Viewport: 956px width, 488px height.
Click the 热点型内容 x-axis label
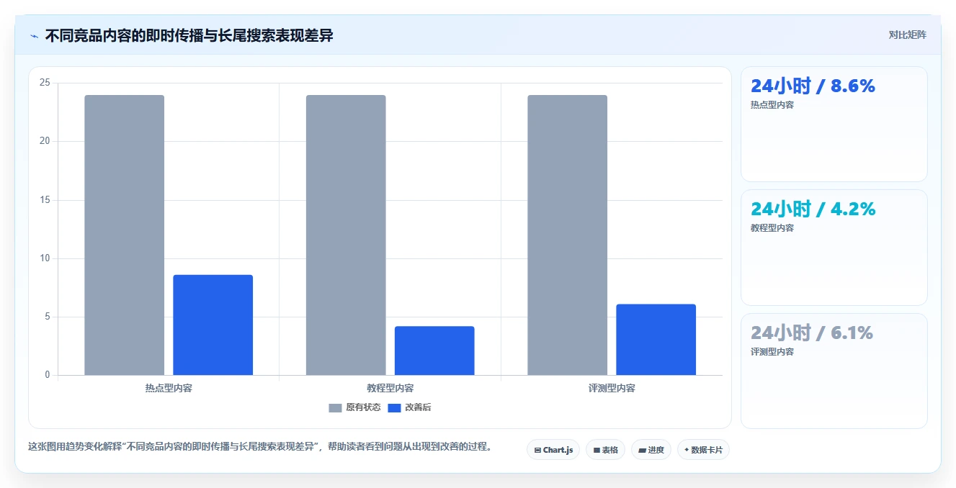pyautogui.click(x=169, y=388)
